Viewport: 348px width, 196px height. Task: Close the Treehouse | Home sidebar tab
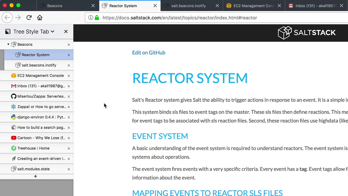point(69,148)
